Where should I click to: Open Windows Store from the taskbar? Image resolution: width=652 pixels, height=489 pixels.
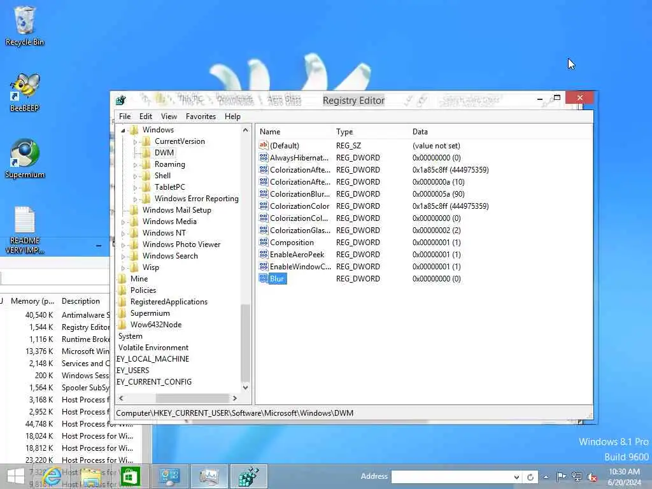point(130,476)
